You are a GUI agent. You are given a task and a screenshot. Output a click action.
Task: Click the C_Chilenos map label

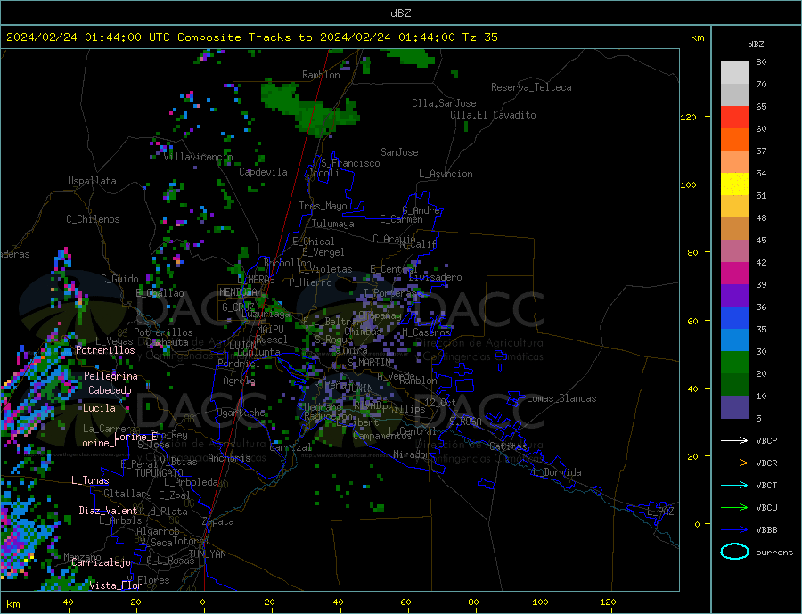pos(93,219)
